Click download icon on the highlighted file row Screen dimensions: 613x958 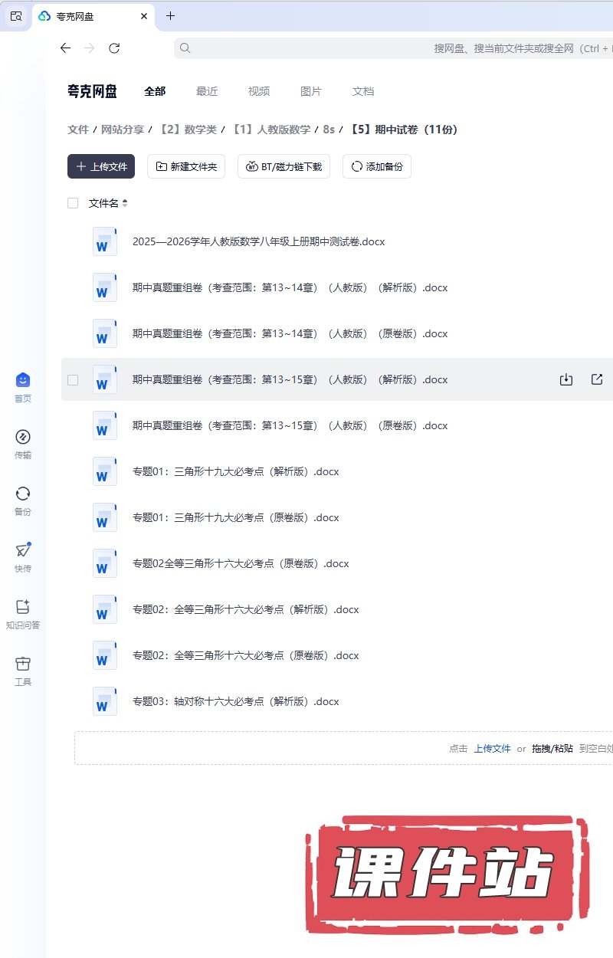coord(566,379)
